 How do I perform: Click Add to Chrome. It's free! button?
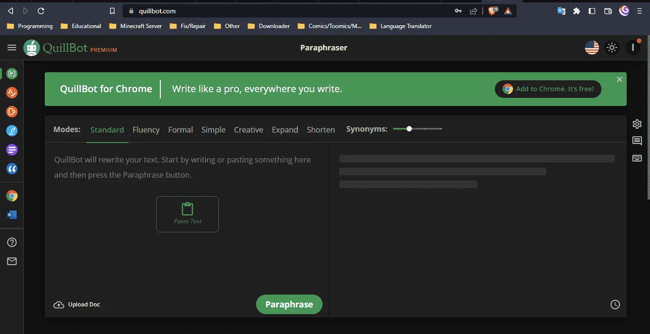point(548,89)
